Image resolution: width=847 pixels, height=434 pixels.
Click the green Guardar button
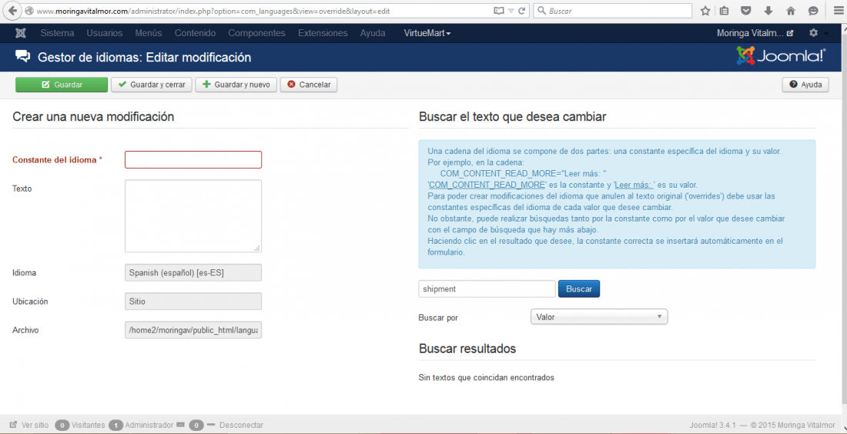62,85
